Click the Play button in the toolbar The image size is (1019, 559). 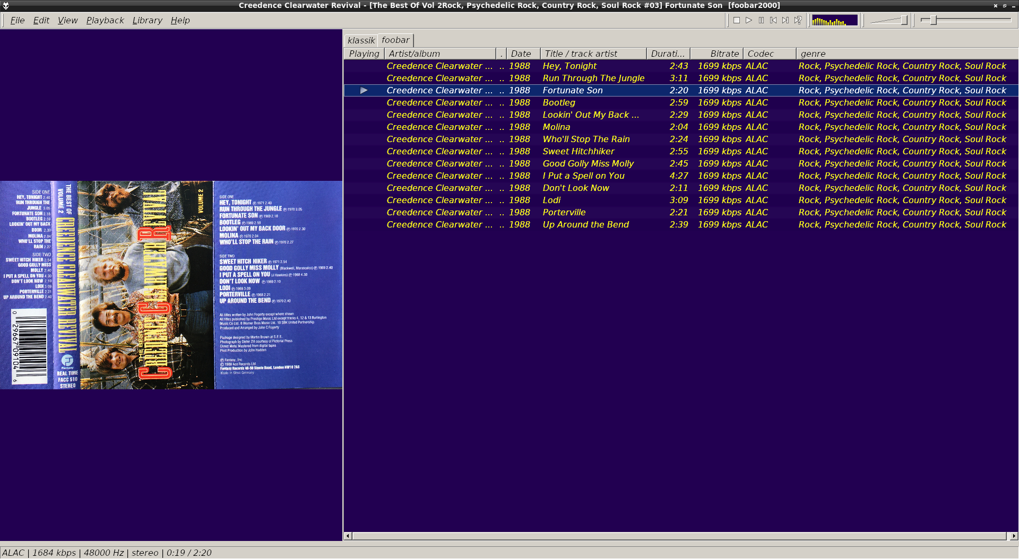click(x=749, y=20)
